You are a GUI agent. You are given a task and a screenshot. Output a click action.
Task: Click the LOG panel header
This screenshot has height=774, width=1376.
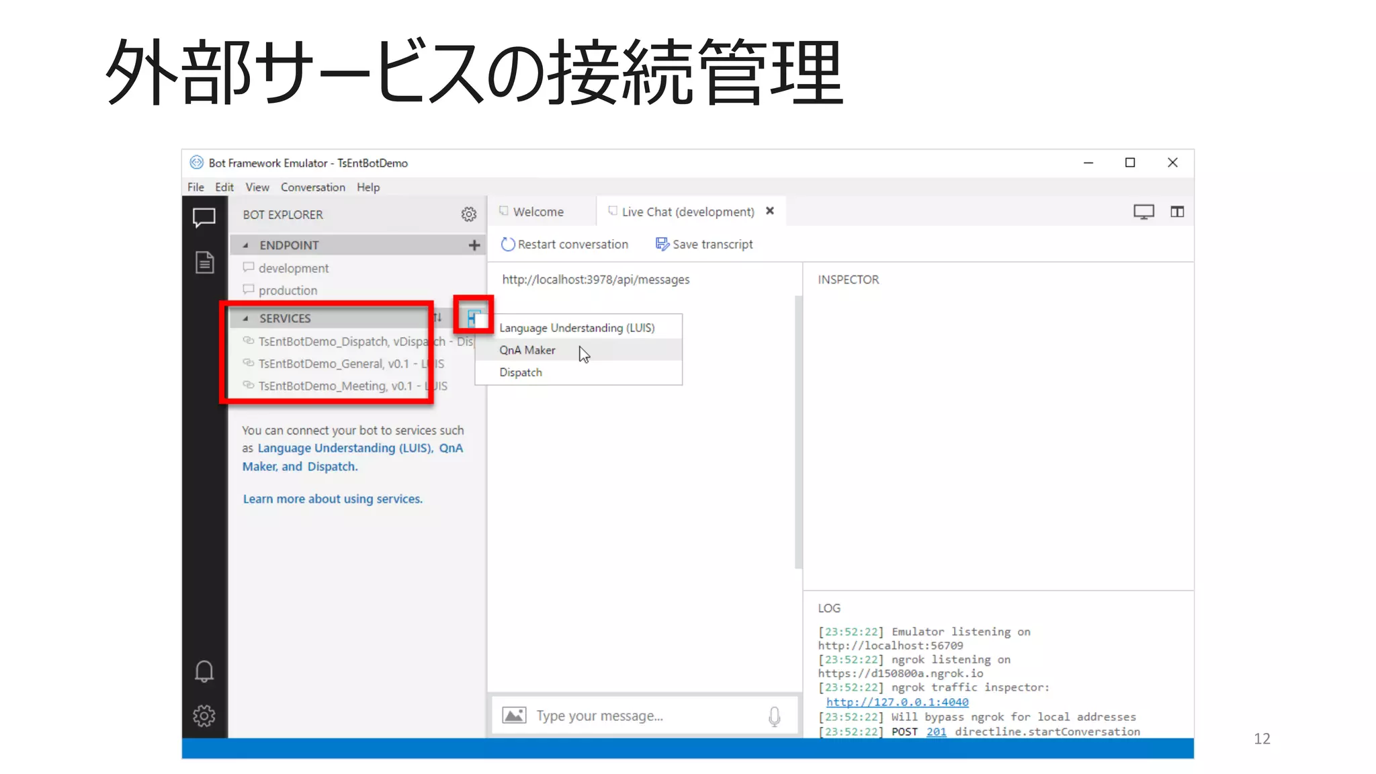tap(828, 608)
